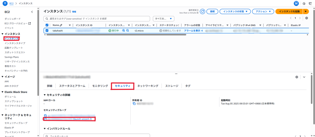Collapse the イメージ sidebar section
The image size is (315, 137).
coord(2,76)
